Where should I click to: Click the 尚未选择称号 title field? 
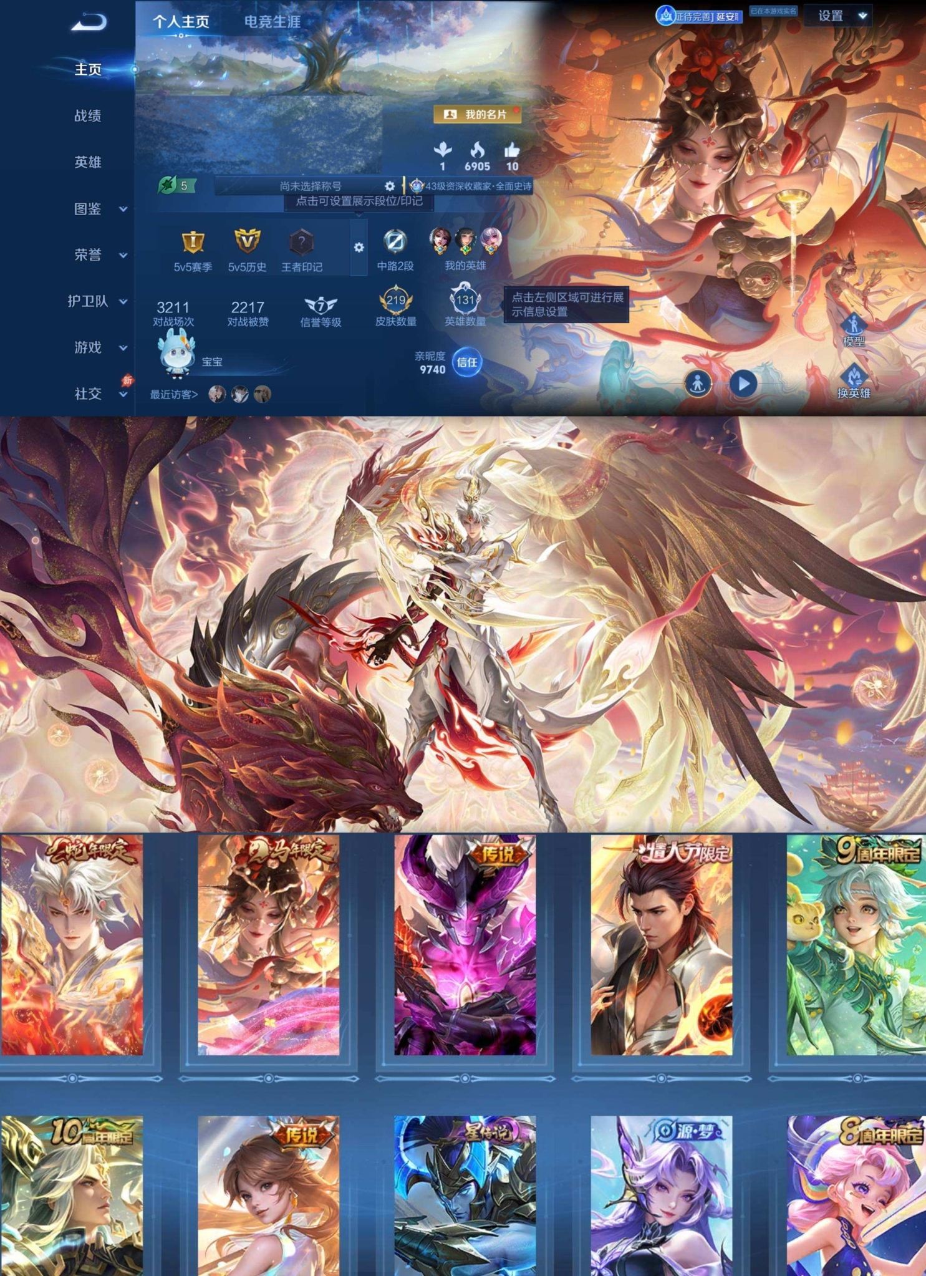point(310,186)
